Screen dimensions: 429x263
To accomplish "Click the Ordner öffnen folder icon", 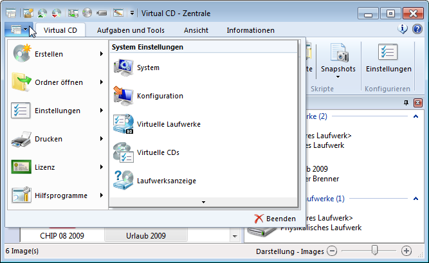I will [x=21, y=82].
